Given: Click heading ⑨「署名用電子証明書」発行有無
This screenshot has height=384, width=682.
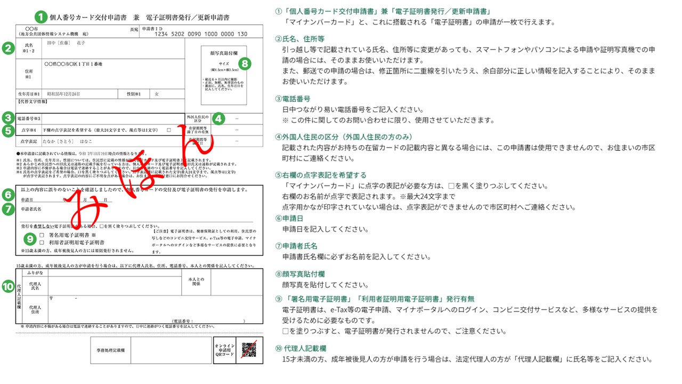Looking at the screenshot, I should [x=375, y=299].
